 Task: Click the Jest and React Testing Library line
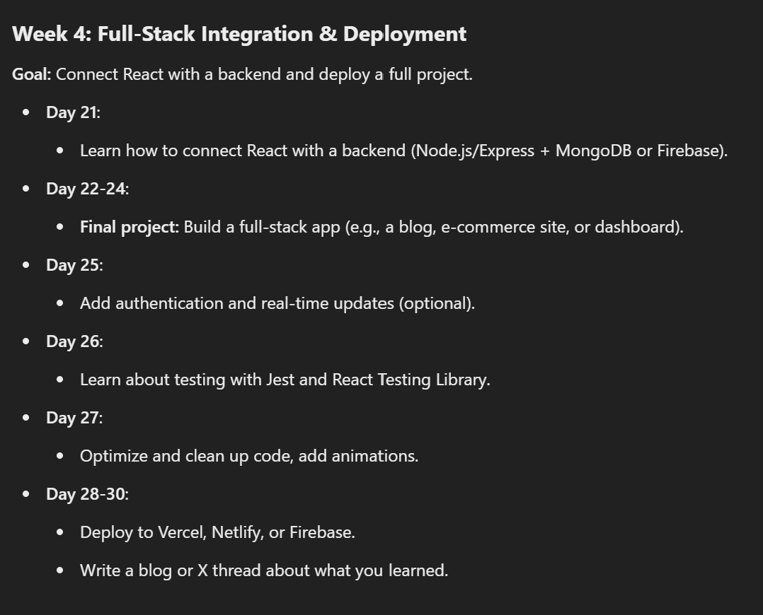(x=285, y=380)
